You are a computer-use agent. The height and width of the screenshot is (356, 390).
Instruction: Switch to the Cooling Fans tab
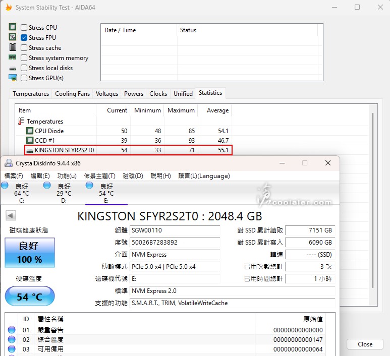pyautogui.click(x=72, y=94)
